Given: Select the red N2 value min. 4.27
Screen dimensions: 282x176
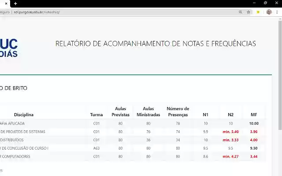Looking at the screenshot, I should (x=230, y=157).
